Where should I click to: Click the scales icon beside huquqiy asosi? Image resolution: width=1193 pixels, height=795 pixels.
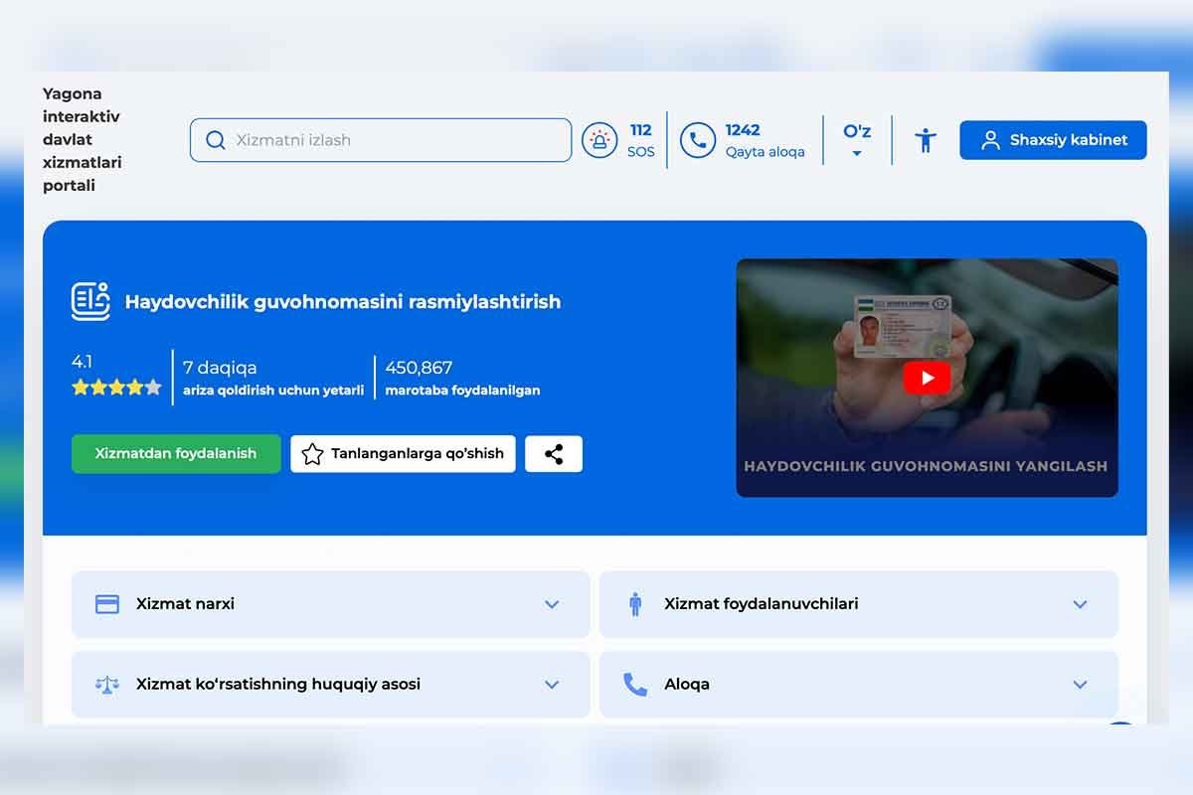(x=108, y=684)
